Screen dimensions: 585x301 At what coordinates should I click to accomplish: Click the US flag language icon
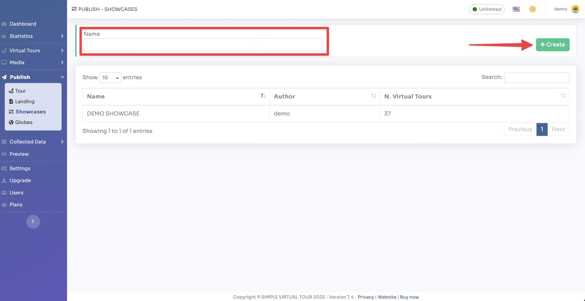tap(516, 9)
